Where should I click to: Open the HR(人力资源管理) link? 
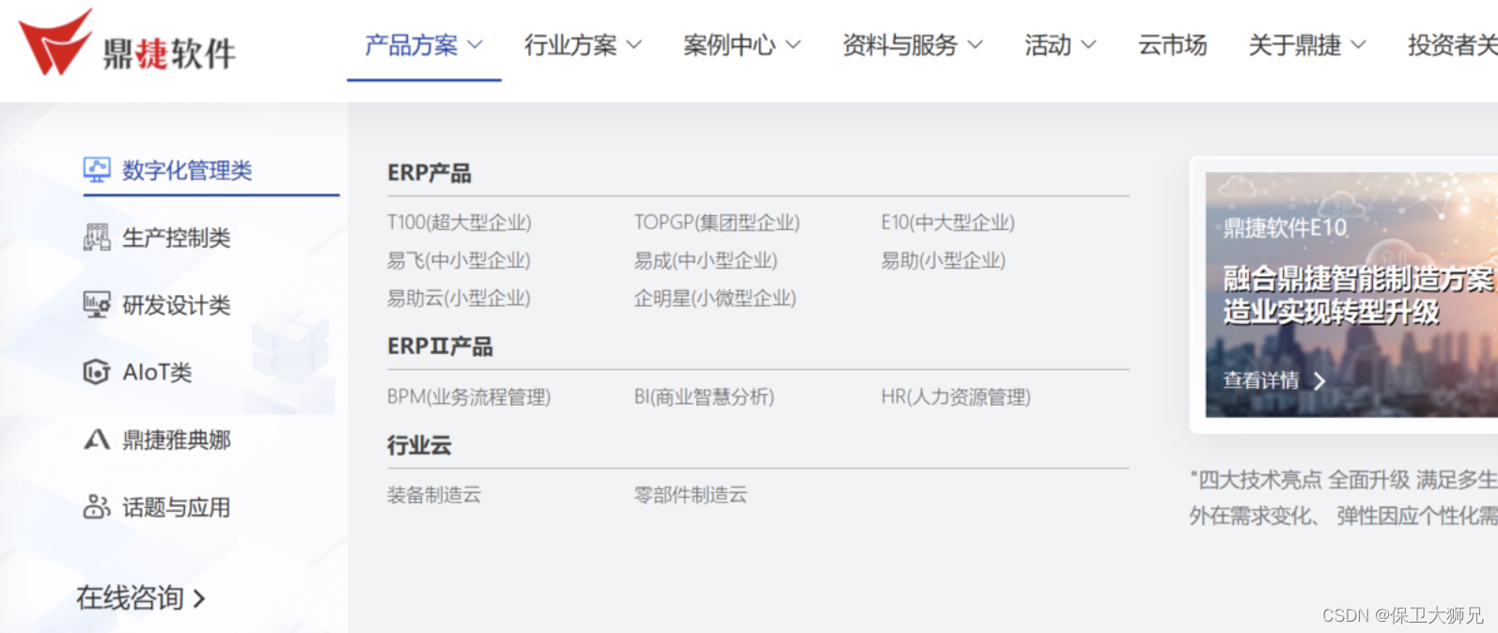click(956, 396)
